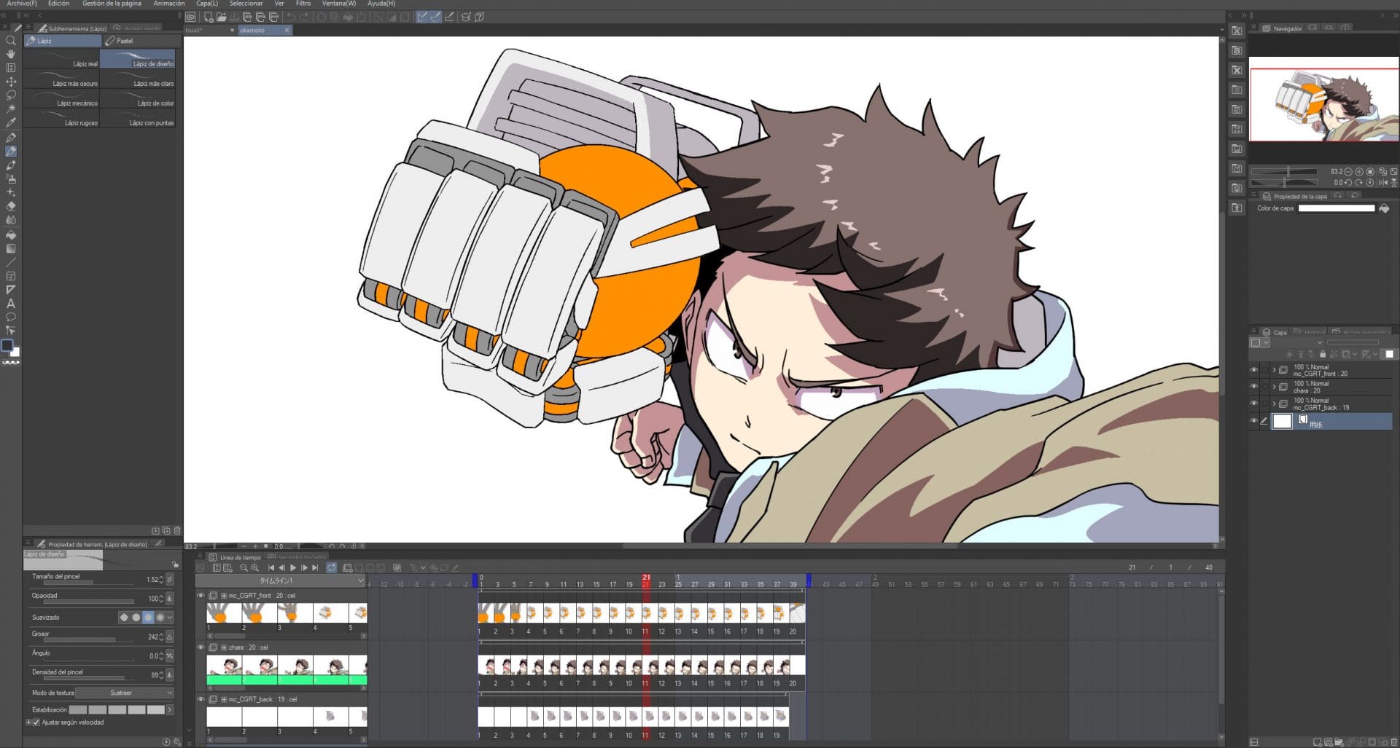Screen dimensions: 1400x748
Task: Click frame 21 marker in timeline ruler
Action: pos(646,580)
